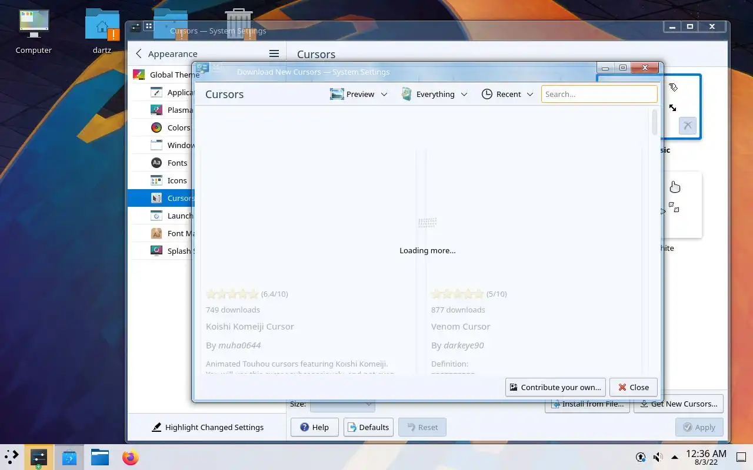The width and height of the screenshot is (753, 470).
Task: Click the Reset button
Action: click(422, 427)
